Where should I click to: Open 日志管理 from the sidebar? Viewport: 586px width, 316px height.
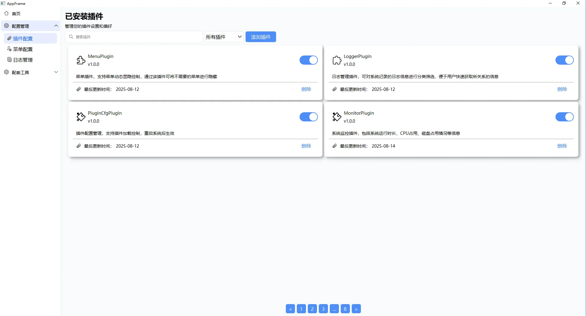(x=23, y=60)
